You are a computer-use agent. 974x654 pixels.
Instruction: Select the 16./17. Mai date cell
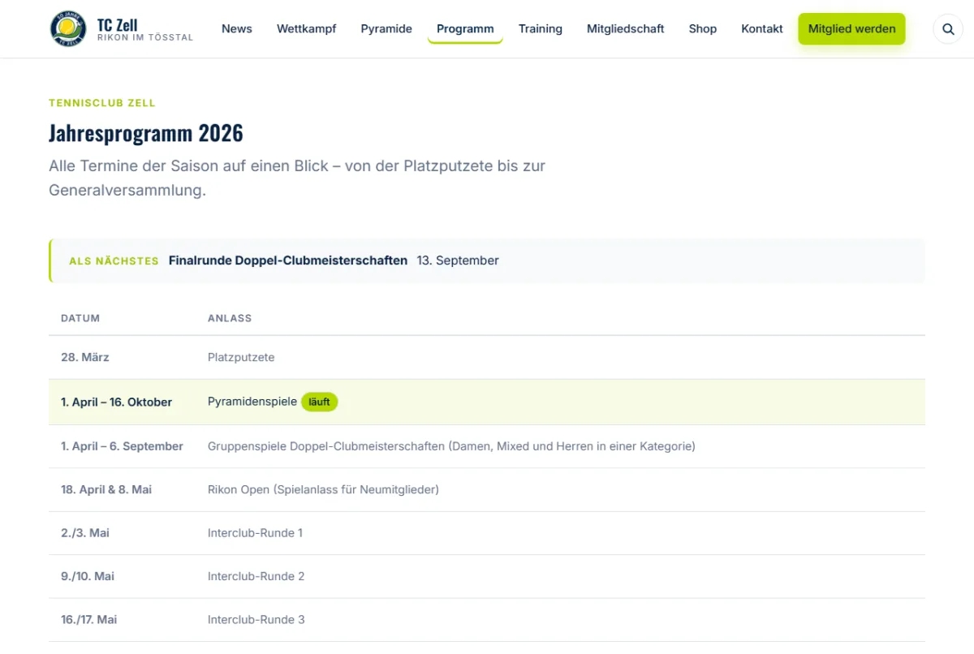click(x=89, y=619)
